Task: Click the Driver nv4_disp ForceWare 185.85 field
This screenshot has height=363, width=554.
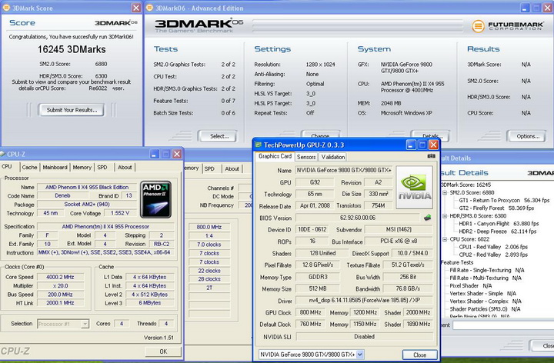Action: pyautogui.click(x=364, y=301)
